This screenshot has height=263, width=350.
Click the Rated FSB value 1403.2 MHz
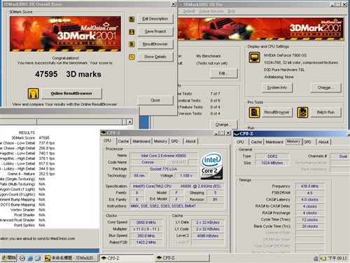(146, 243)
